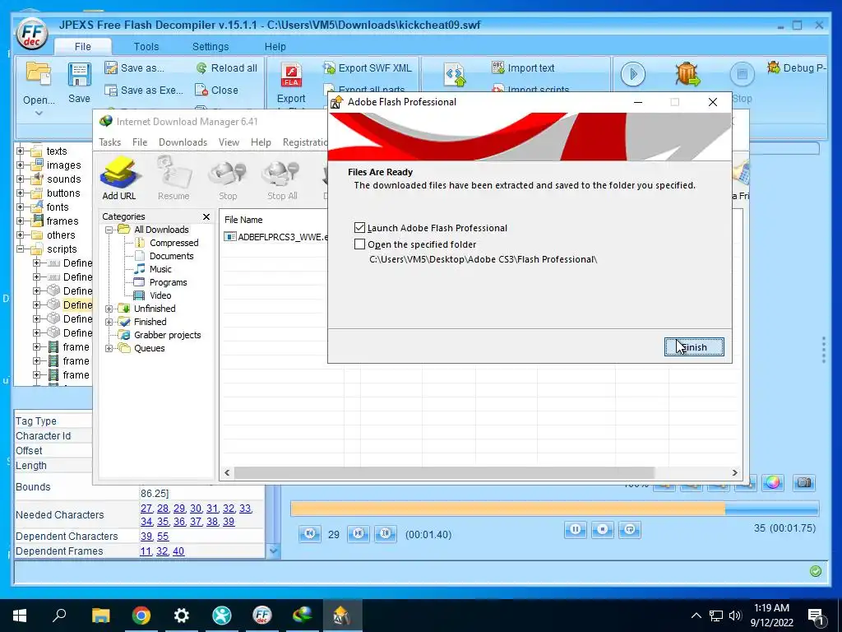Collapse the scripts folder in JPEXS tree
This screenshot has height=632, width=842.
pyautogui.click(x=21, y=249)
